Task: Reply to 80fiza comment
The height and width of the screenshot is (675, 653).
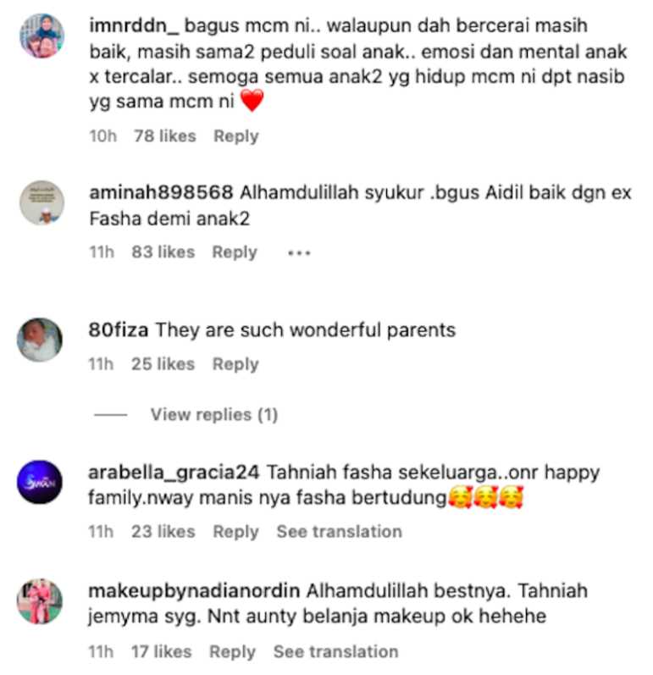Action: pyautogui.click(x=235, y=364)
